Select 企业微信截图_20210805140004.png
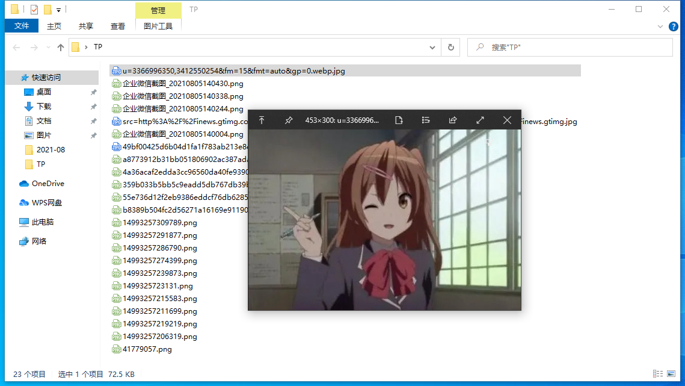 point(183,134)
